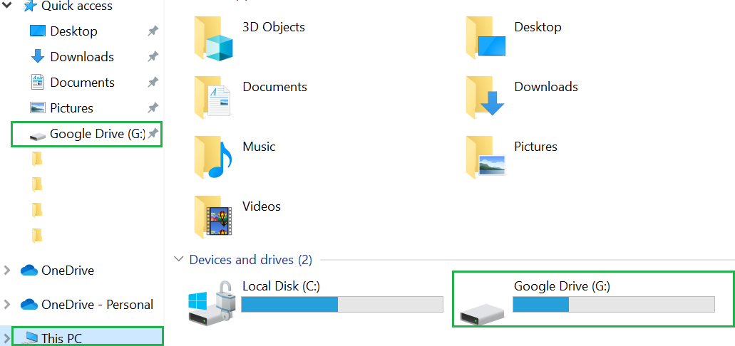Expand the OneDrive tree node
Screen dimensions: 735x346
[x=7, y=270]
